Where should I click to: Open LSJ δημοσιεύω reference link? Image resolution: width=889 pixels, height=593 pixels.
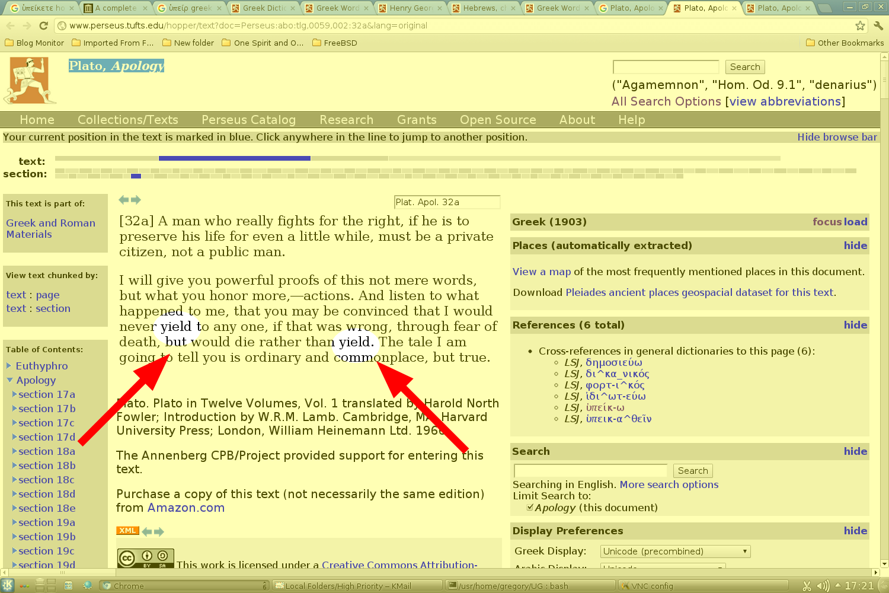click(x=613, y=362)
